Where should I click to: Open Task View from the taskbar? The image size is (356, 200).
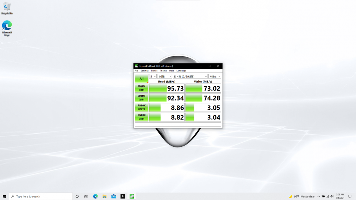[x=86, y=196]
